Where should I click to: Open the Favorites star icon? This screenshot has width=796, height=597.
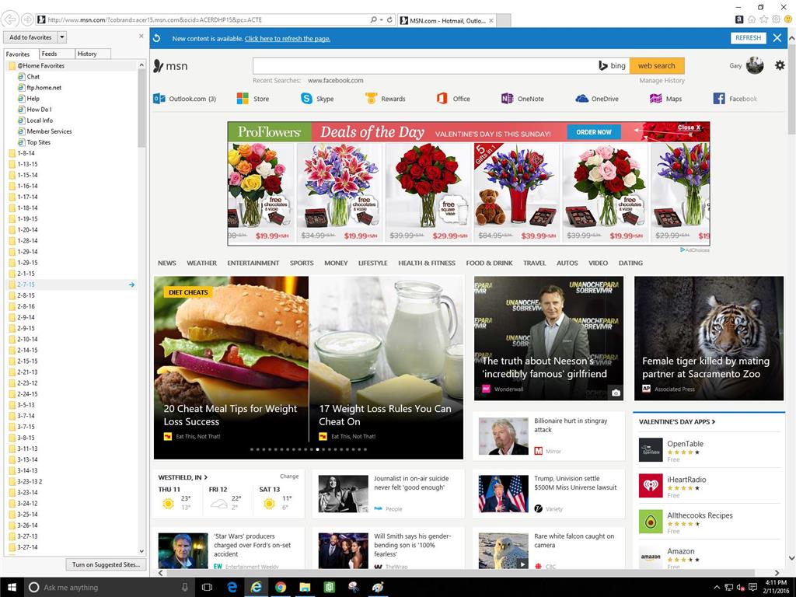click(x=764, y=19)
